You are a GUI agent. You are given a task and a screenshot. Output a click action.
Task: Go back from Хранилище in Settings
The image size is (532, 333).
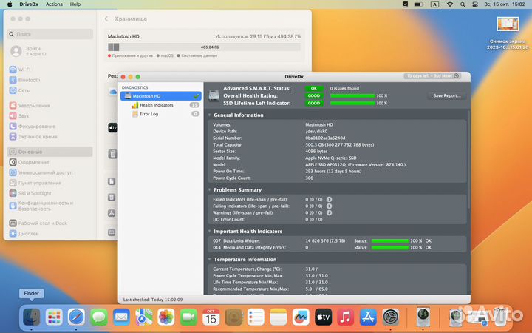pyautogui.click(x=106, y=18)
